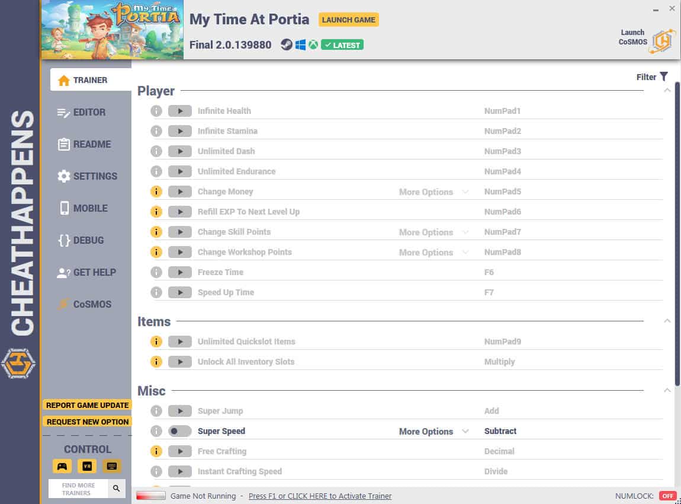This screenshot has height=504, width=681.
Task: Open the GET HELP page
Action: (x=87, y=272)
